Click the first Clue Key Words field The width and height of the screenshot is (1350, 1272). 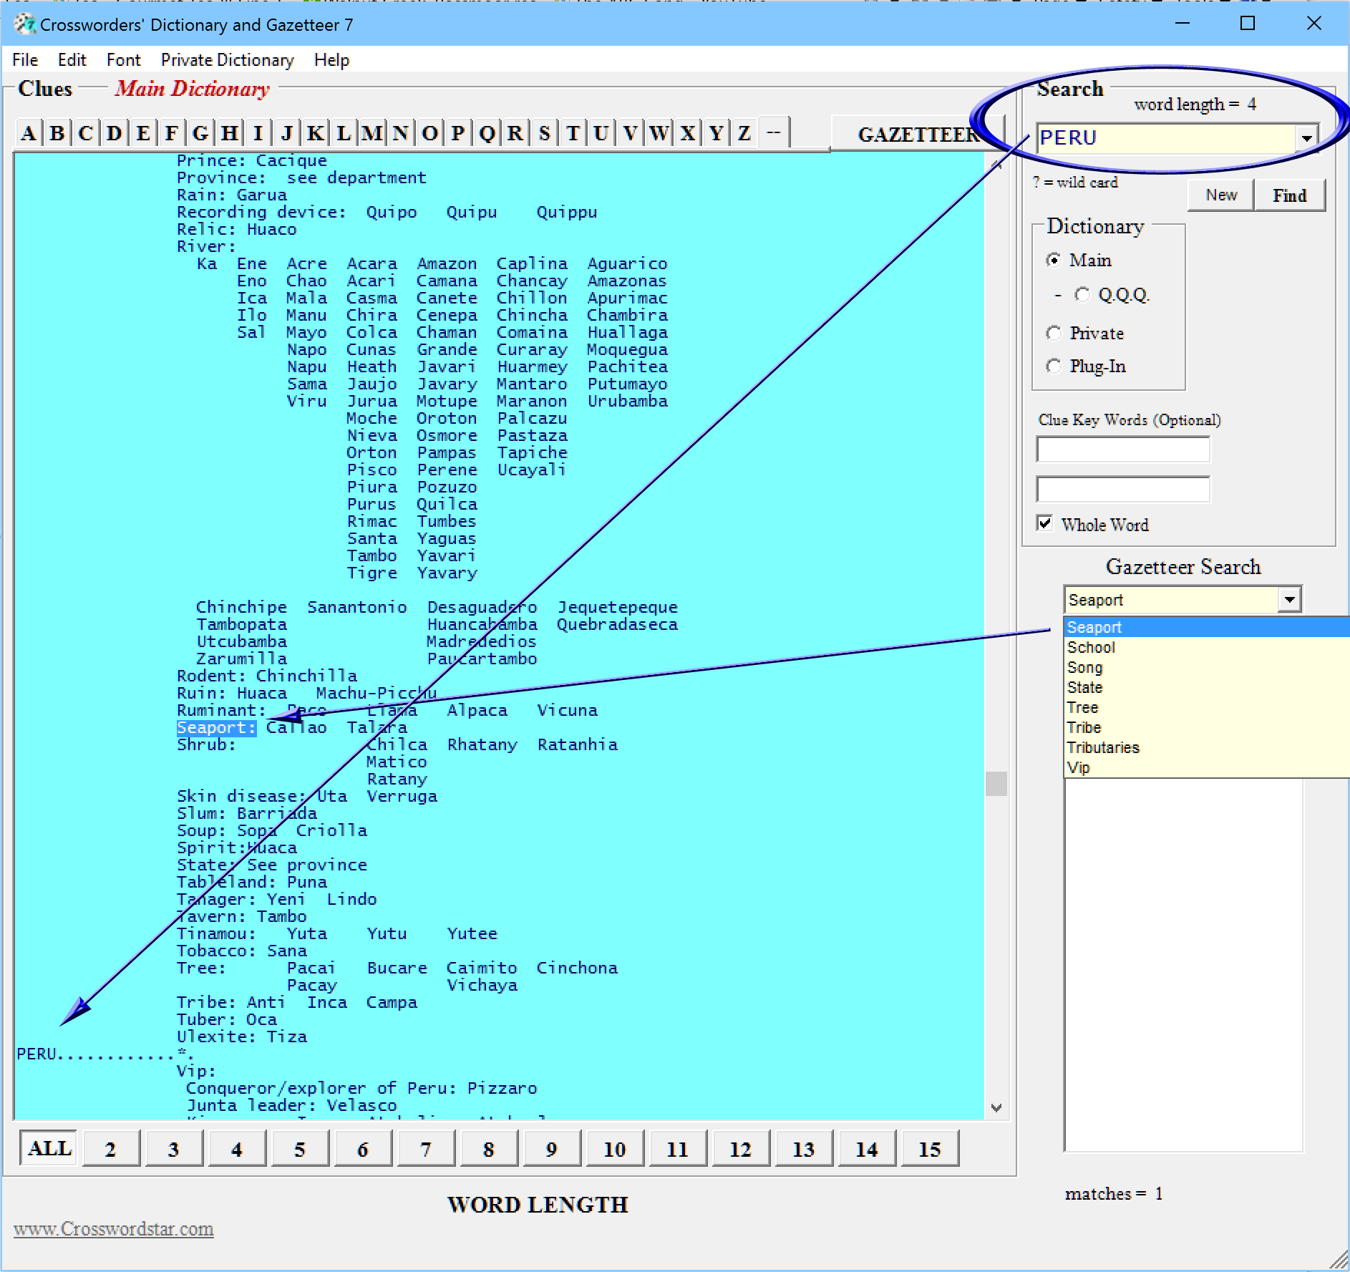click(x=1123, y=450)
